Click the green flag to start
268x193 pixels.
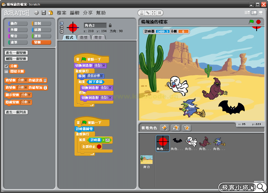(x=251, y=22)
